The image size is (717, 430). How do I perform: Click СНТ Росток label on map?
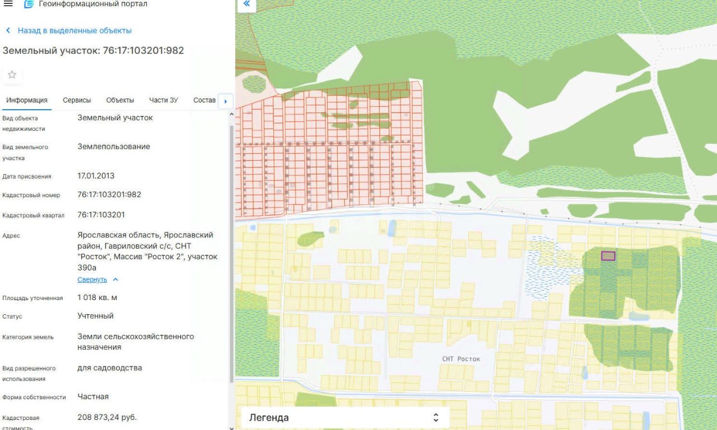461,359
